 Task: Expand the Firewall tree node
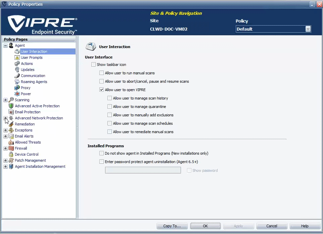pos(6,148)
